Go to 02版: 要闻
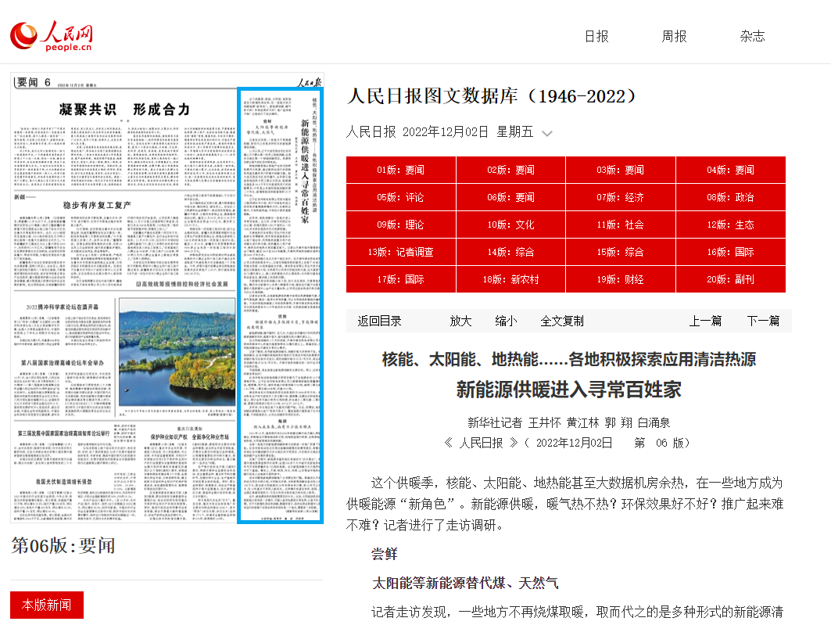This screenshot has width=831, height=625. coord(511,170)
